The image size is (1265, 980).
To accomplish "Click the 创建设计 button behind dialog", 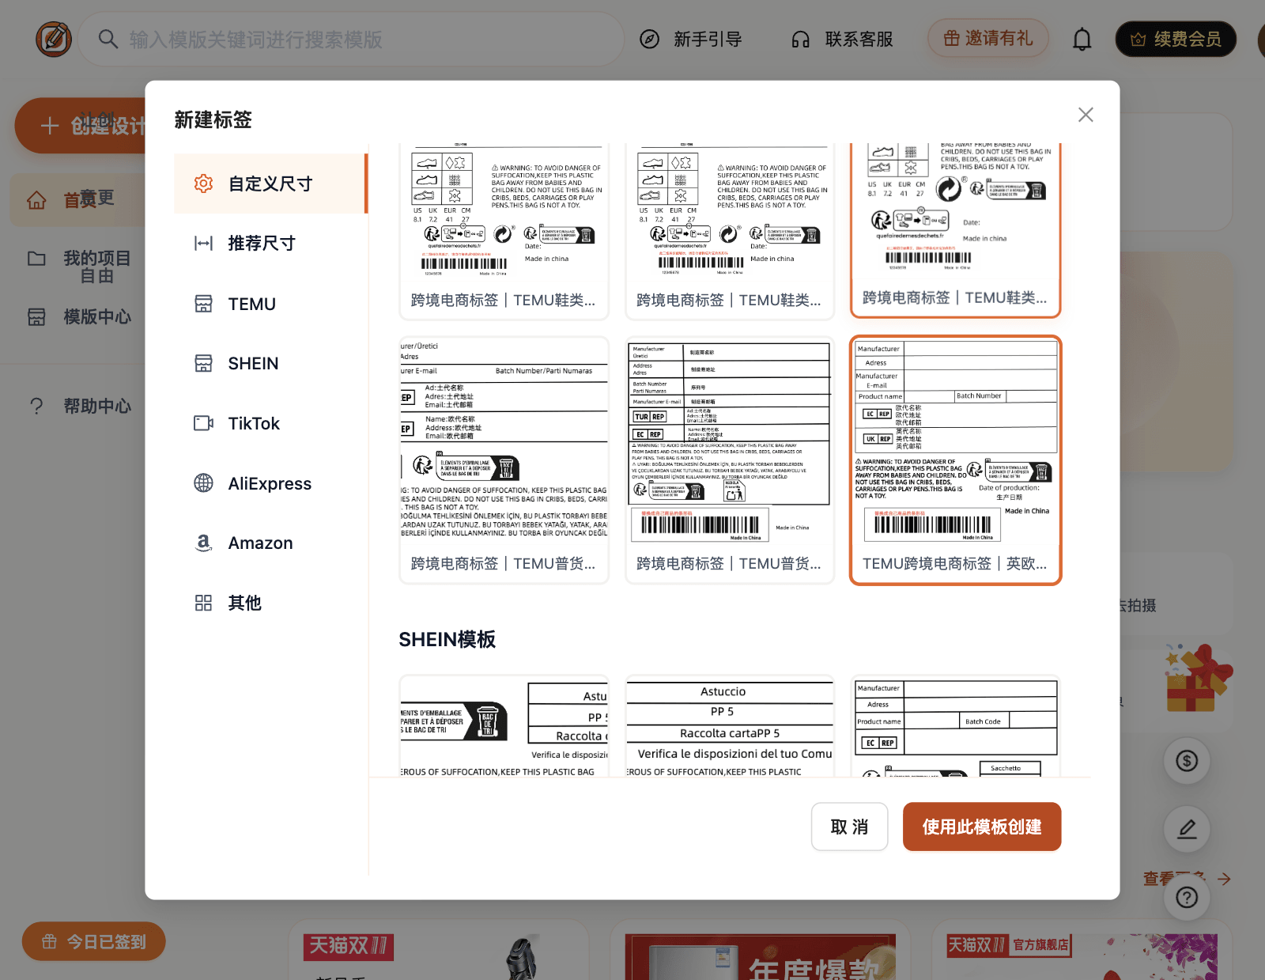I will 80,126.
